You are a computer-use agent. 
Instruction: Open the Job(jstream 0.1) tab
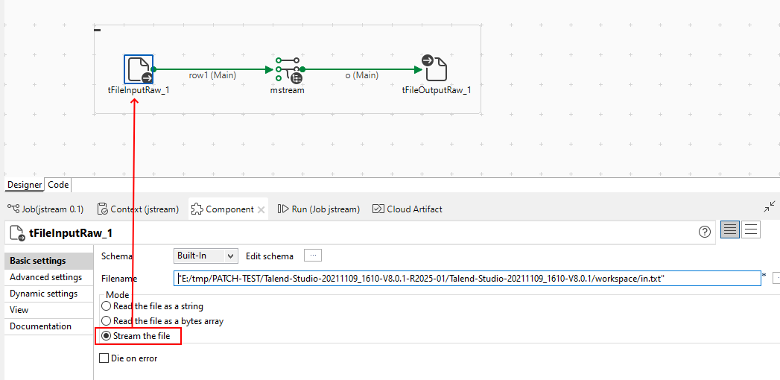[x=45, y=209]
